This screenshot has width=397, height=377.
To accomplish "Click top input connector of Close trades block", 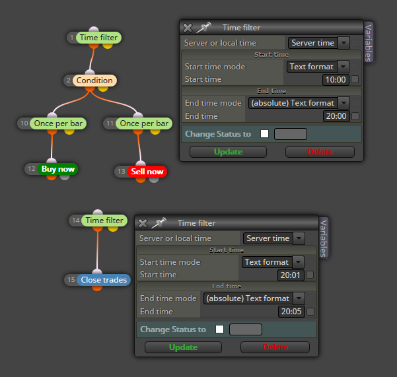I will (97, 271).
